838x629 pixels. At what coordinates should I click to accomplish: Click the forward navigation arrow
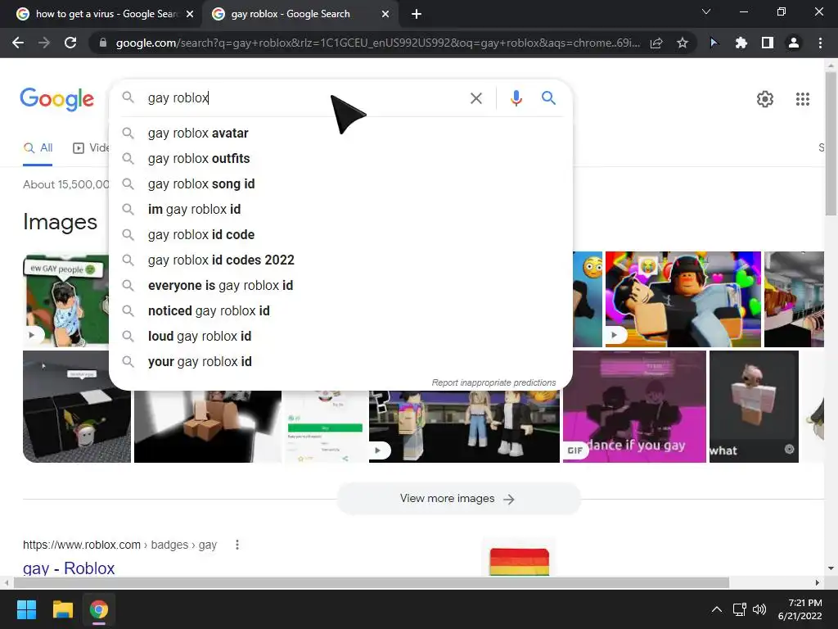coord(44,43)
